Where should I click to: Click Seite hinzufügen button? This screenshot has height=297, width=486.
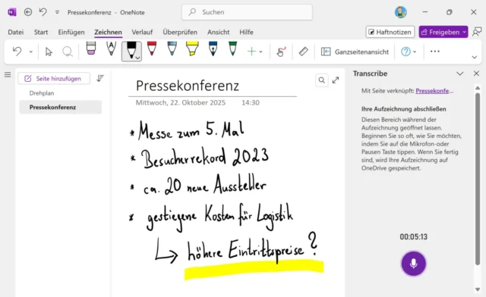tap(54, 79)
